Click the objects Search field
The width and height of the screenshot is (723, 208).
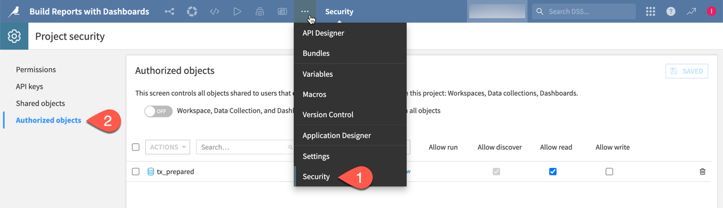click(245, 147)
